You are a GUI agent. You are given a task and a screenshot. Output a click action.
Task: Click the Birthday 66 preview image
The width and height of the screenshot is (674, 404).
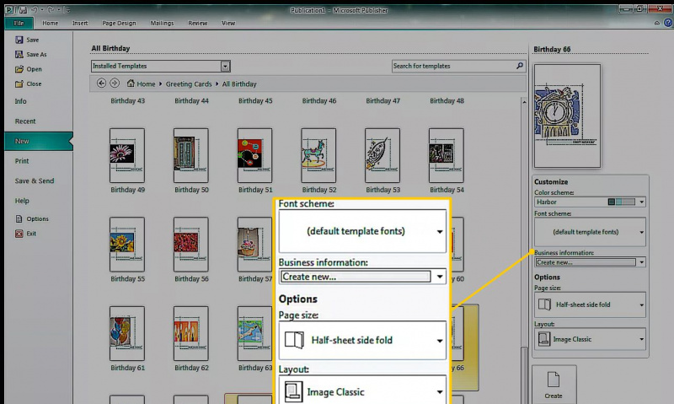(567, 116)
